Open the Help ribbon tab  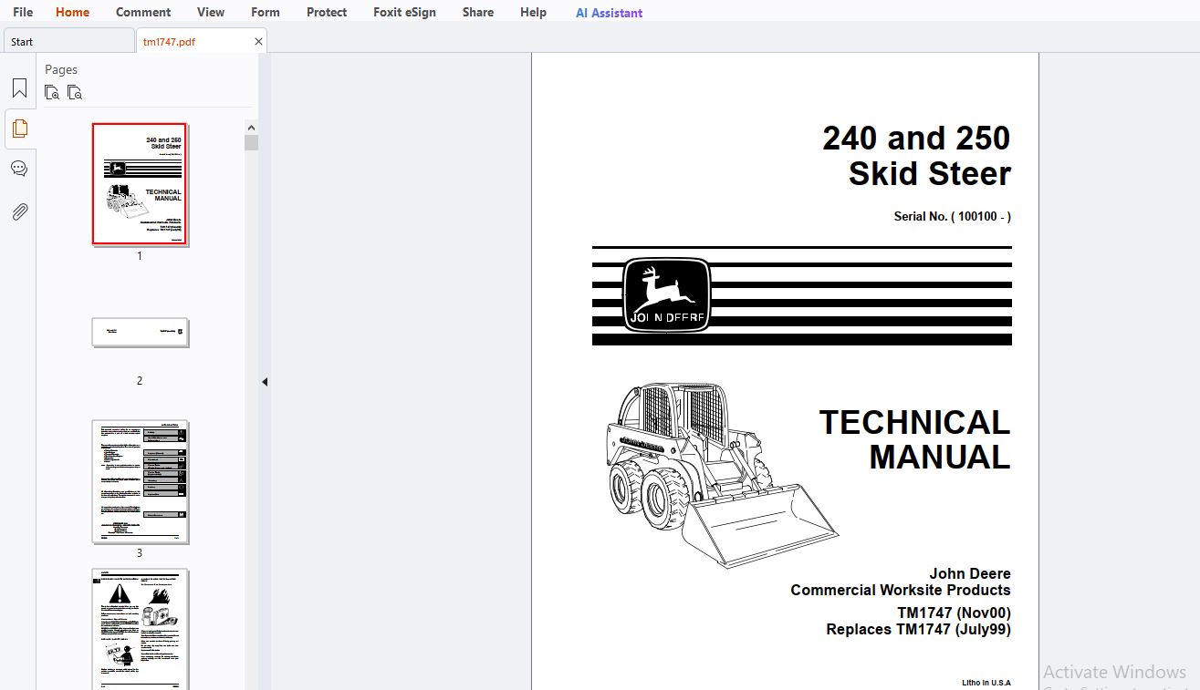click(533, 12)
